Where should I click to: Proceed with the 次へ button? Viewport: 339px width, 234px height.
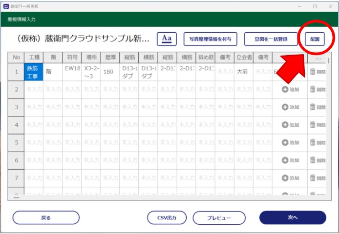[293, 217]
